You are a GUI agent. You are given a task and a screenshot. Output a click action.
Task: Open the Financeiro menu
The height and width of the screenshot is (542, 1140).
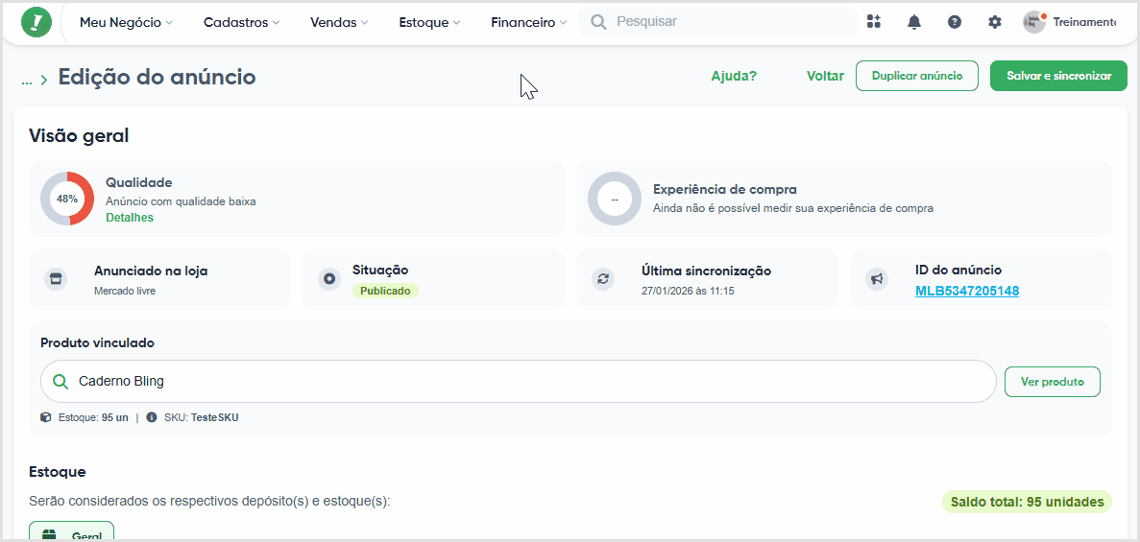click(528, 22)
